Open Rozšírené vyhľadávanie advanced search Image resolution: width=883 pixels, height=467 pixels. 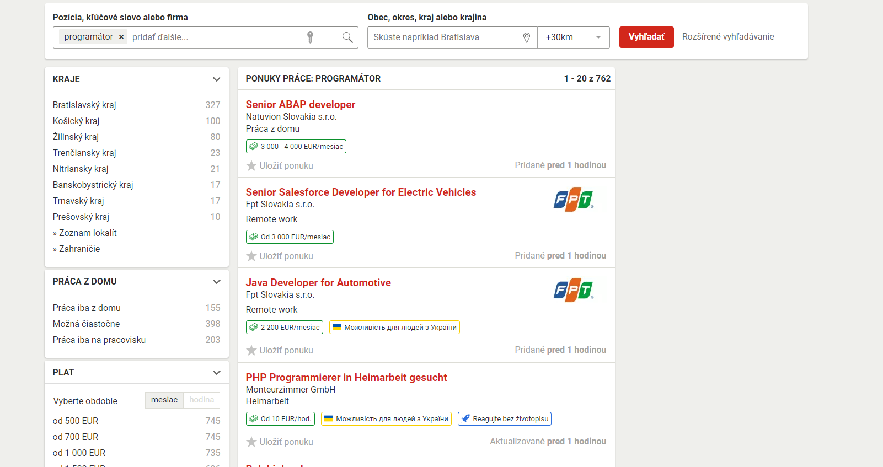727,37
